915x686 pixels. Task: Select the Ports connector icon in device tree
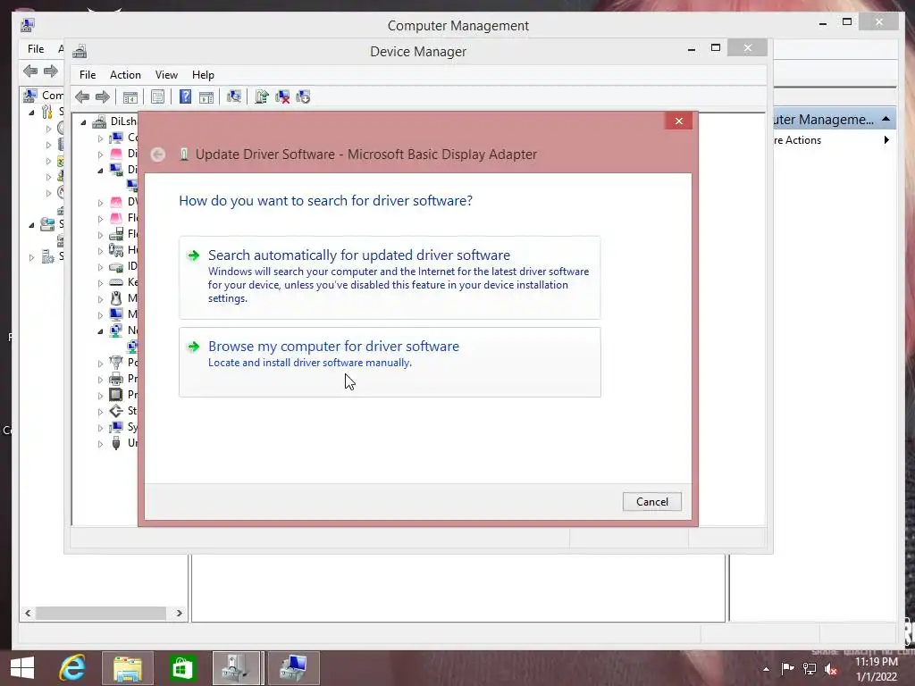(x=116, y=363)
